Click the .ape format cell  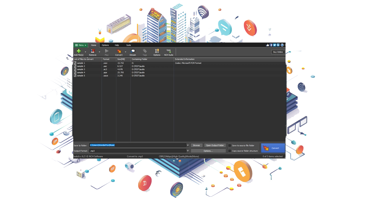coord(105,72)
